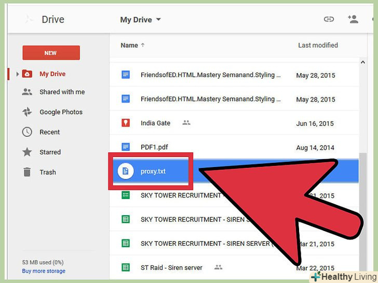
Task: Click the Drive logo text
Action: point(53,20)
